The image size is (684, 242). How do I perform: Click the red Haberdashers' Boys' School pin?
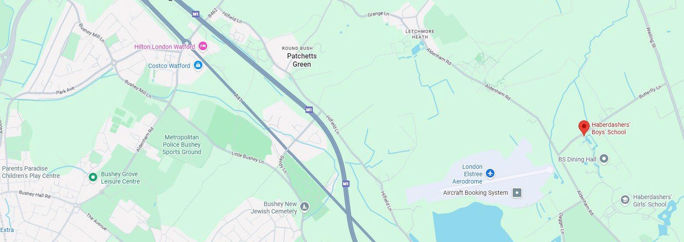584,128
